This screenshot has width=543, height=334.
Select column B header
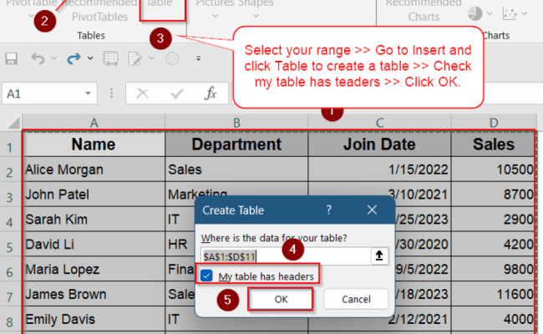coord(236,123)
